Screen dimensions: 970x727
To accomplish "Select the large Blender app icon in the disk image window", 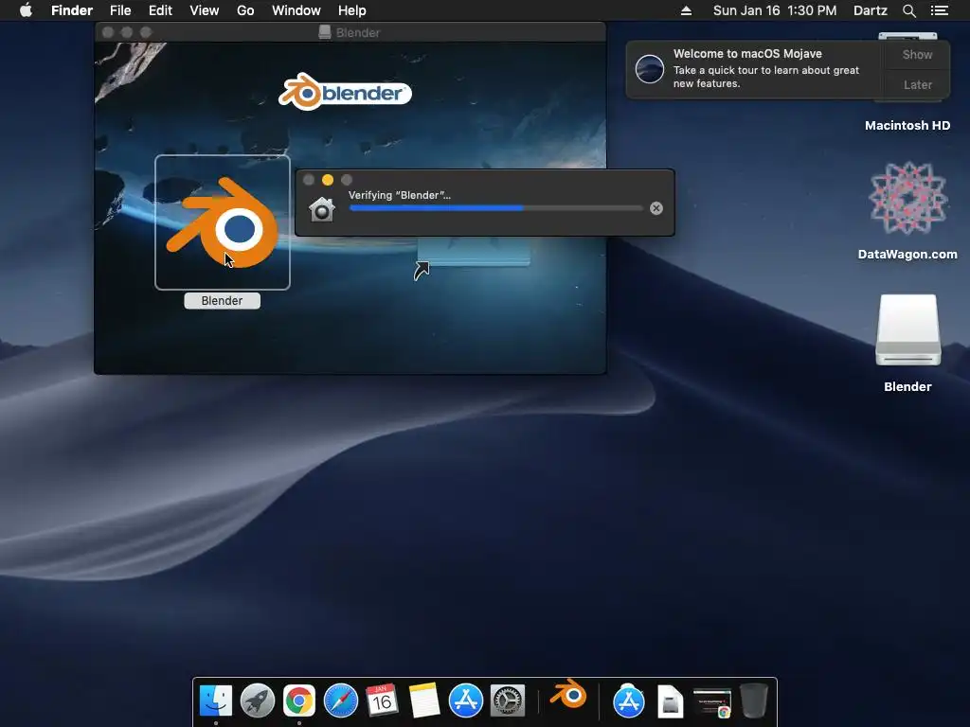I will click(x=222, y=222).
